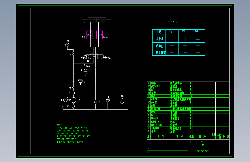Click the 左伸出 row label
The width and height of the screenshot is (250, 162).
click(160, 39)
